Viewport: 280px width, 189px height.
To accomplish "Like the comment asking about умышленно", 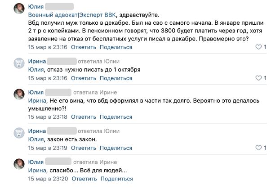I will click(258, 117).
